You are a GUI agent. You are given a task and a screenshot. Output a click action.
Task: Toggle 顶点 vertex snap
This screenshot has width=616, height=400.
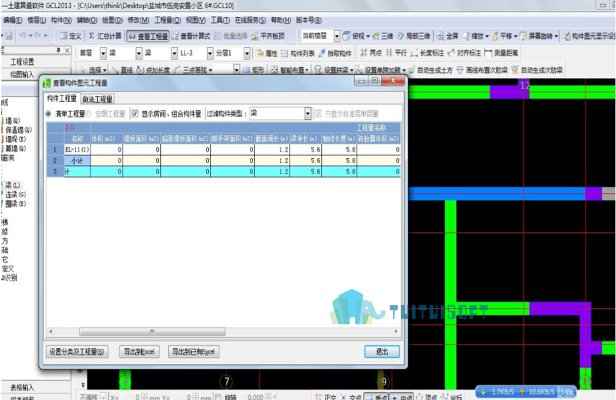click(x=426, y=397)
